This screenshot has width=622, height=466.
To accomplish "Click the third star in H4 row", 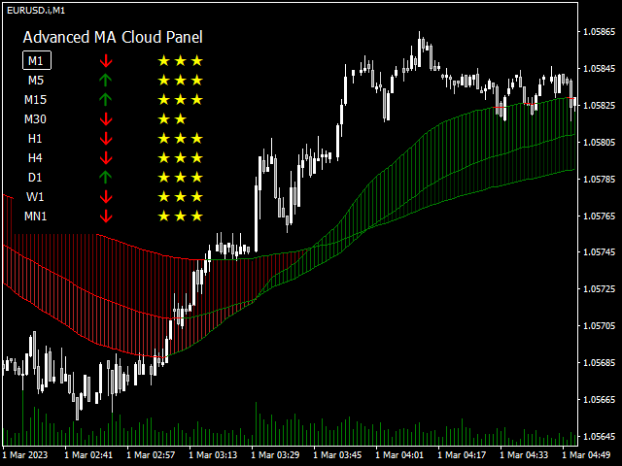I will tap(196, 157).
